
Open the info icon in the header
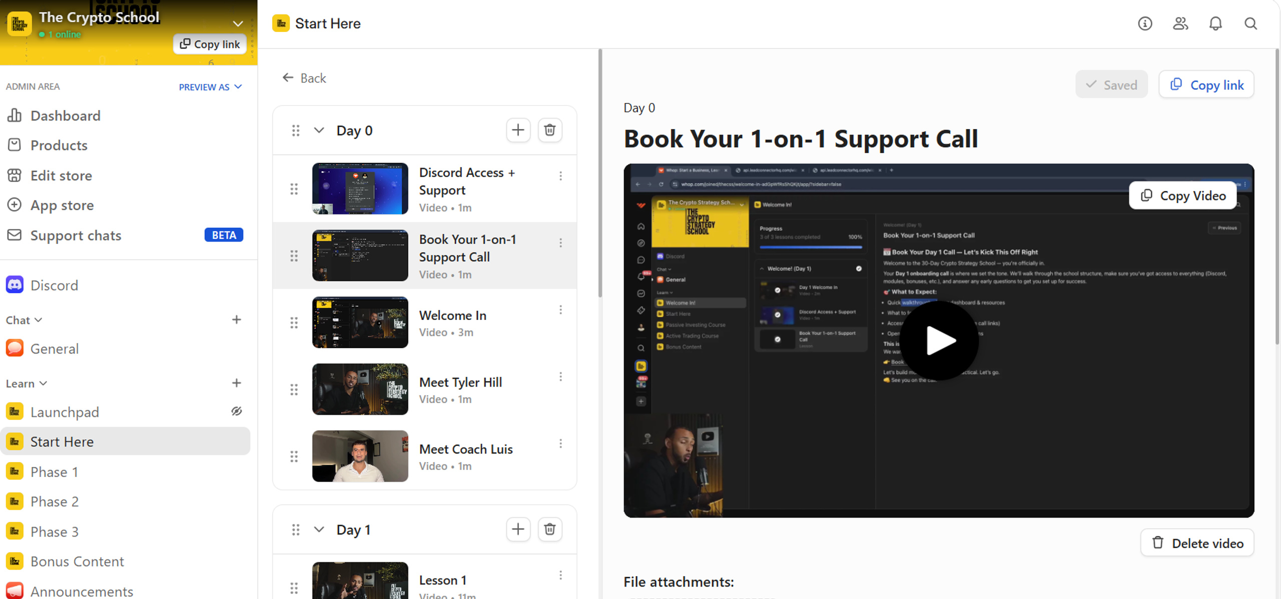coord(1145,23)
